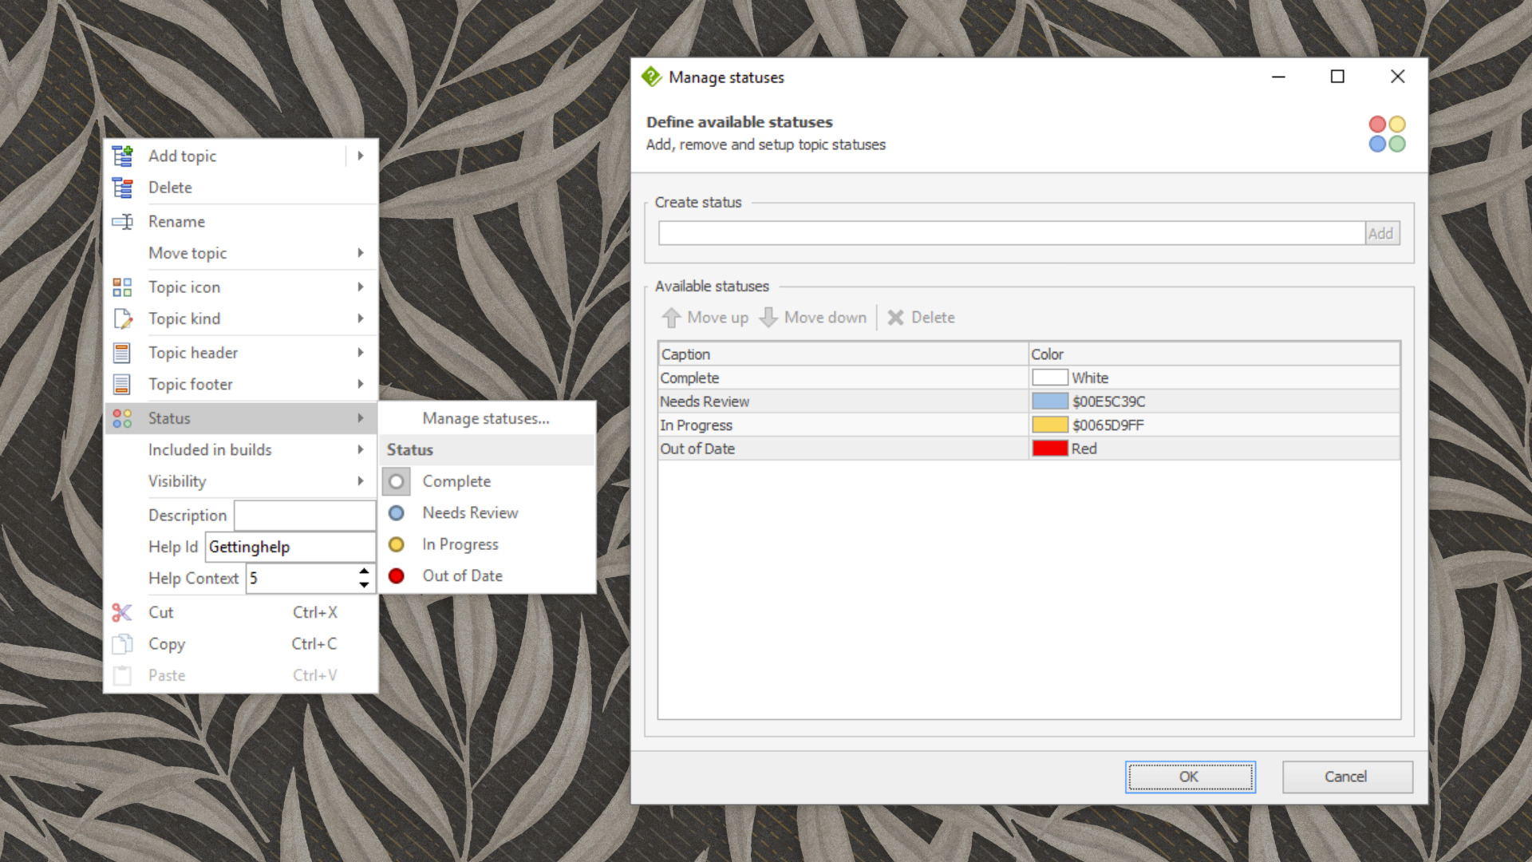
Task: Maximize the Manage statuses window
Action: click(x=1337, y=77)
